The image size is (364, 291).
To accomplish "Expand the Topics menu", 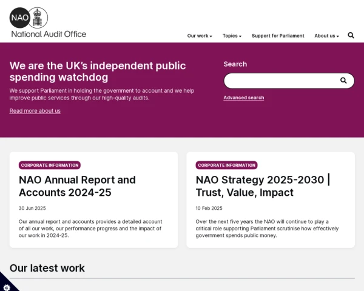I will 232,36.
